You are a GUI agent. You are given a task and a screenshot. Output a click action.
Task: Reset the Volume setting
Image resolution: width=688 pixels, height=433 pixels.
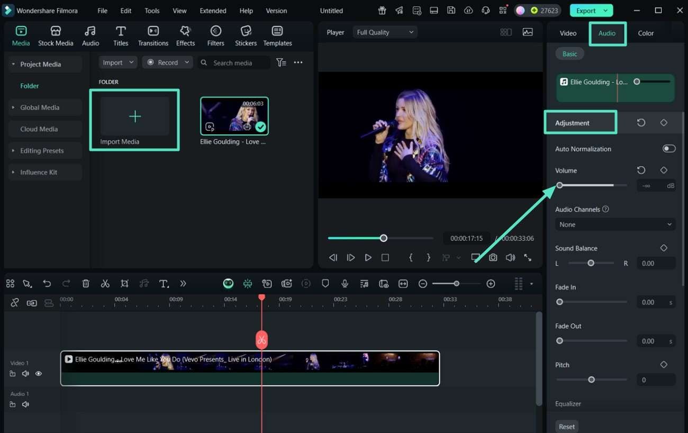[x=641, y=170]
